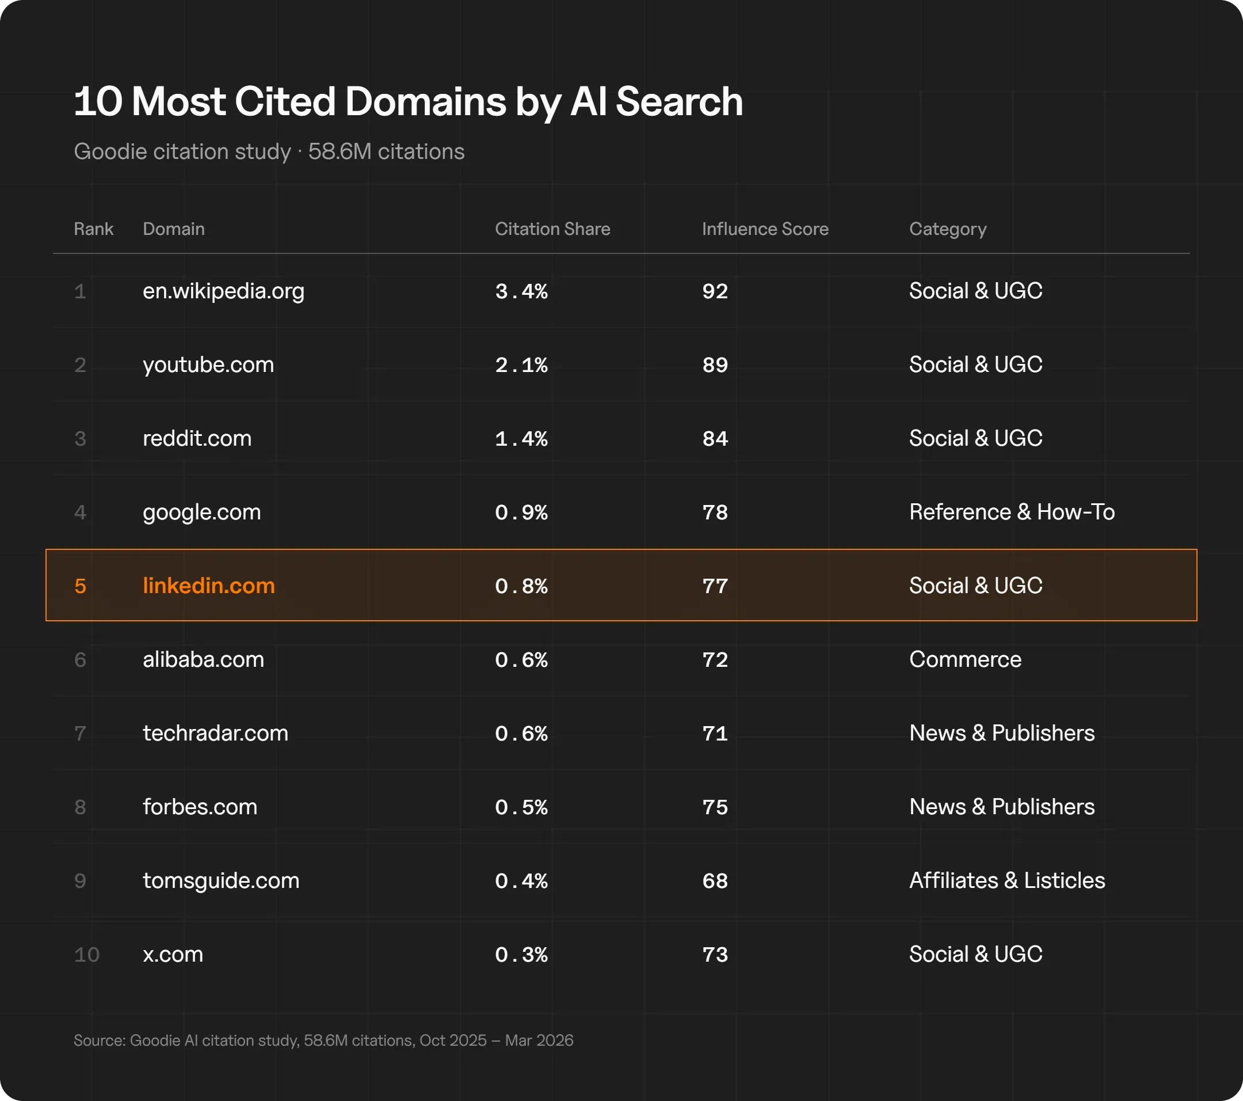Click rank number 1 beside en.wikipedia.org
Screen dimensions: 1243x1101
(79, 291)
